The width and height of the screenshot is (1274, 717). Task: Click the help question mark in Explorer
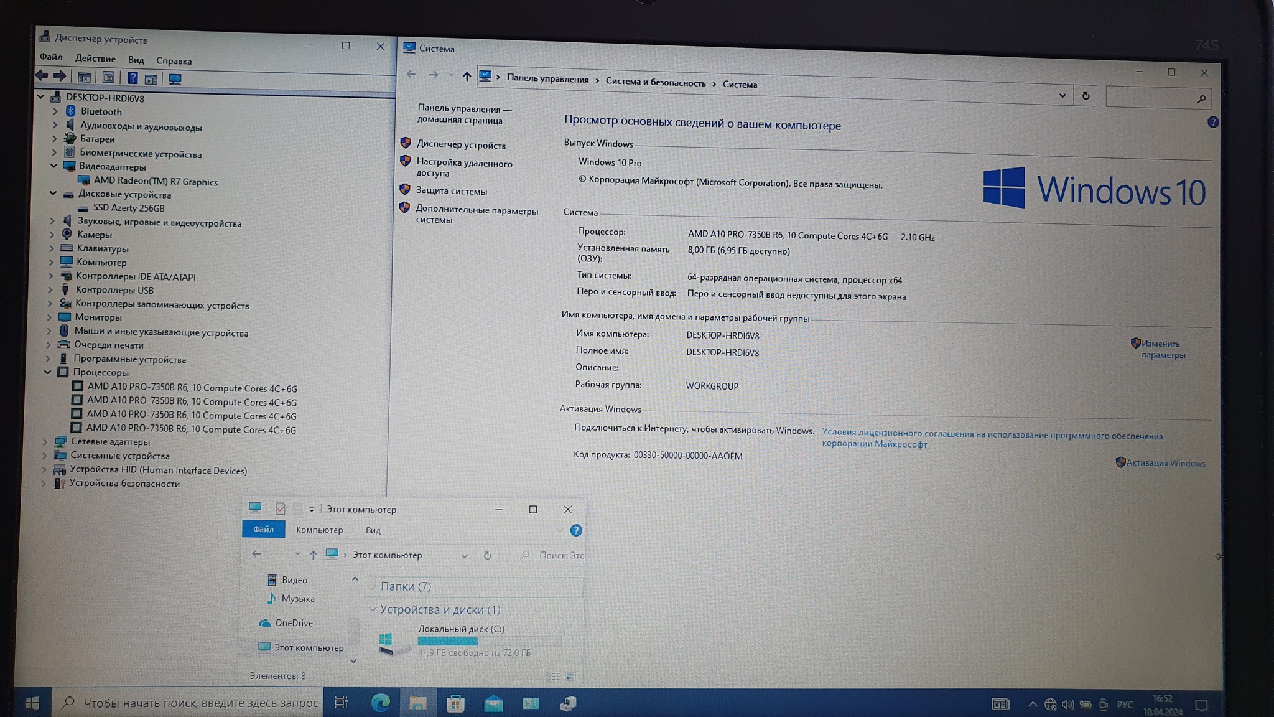(576, 530)
